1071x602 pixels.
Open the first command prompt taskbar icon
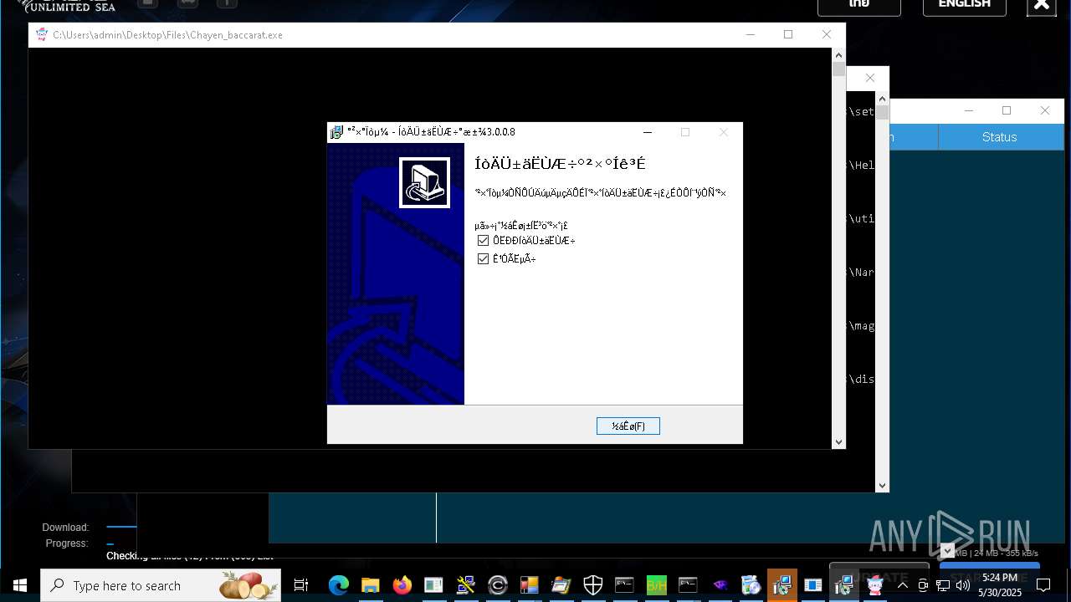624,585
